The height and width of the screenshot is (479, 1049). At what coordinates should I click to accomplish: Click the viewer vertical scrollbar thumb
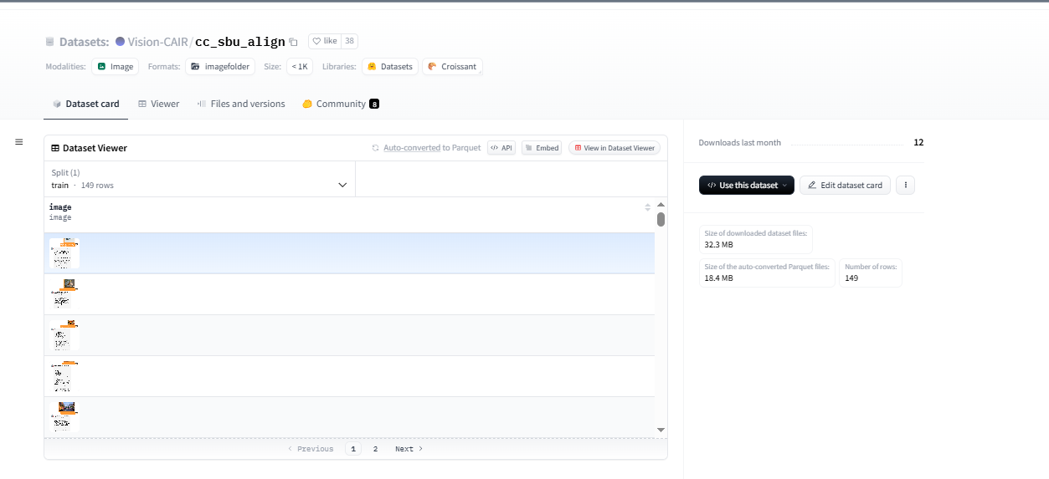[x=661, y=220]
